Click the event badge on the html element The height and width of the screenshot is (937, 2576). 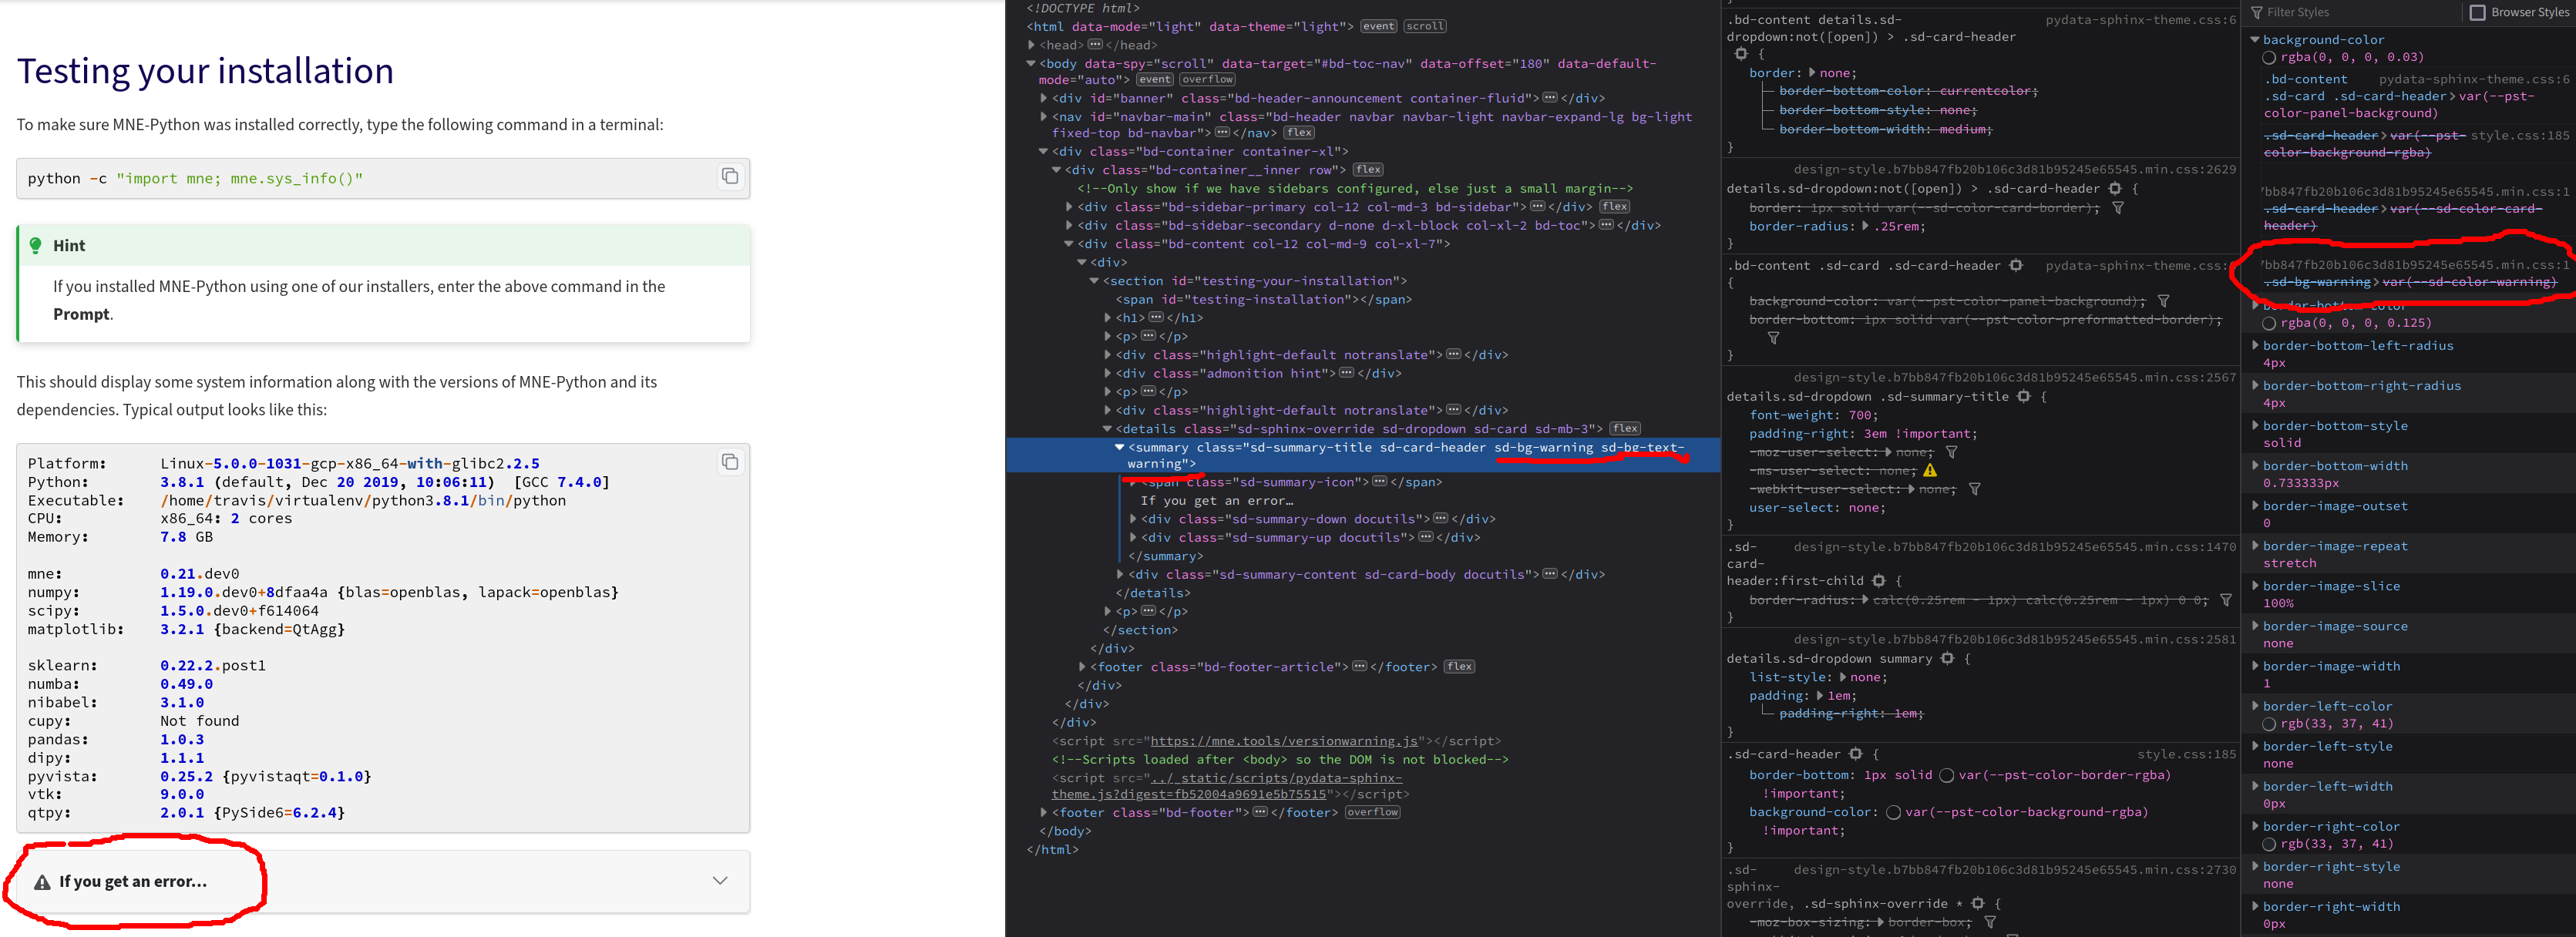tap(1378, 26)
